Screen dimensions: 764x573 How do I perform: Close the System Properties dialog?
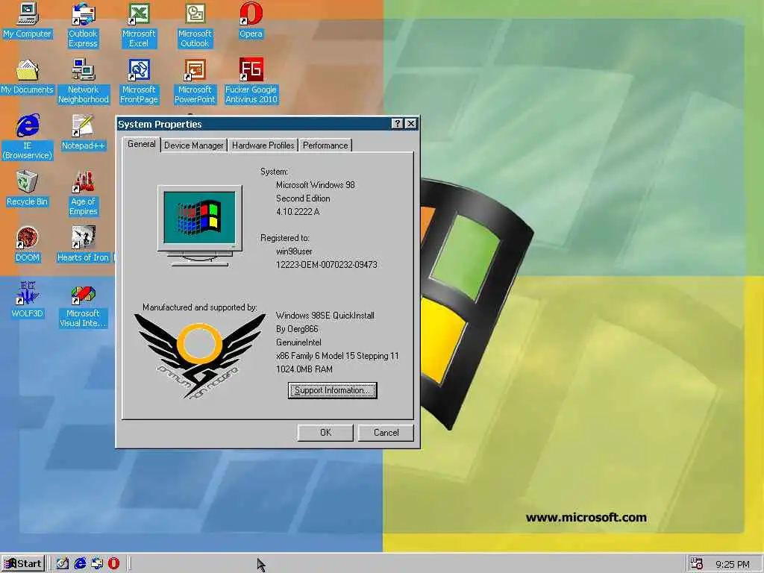[x=411, y=124]
